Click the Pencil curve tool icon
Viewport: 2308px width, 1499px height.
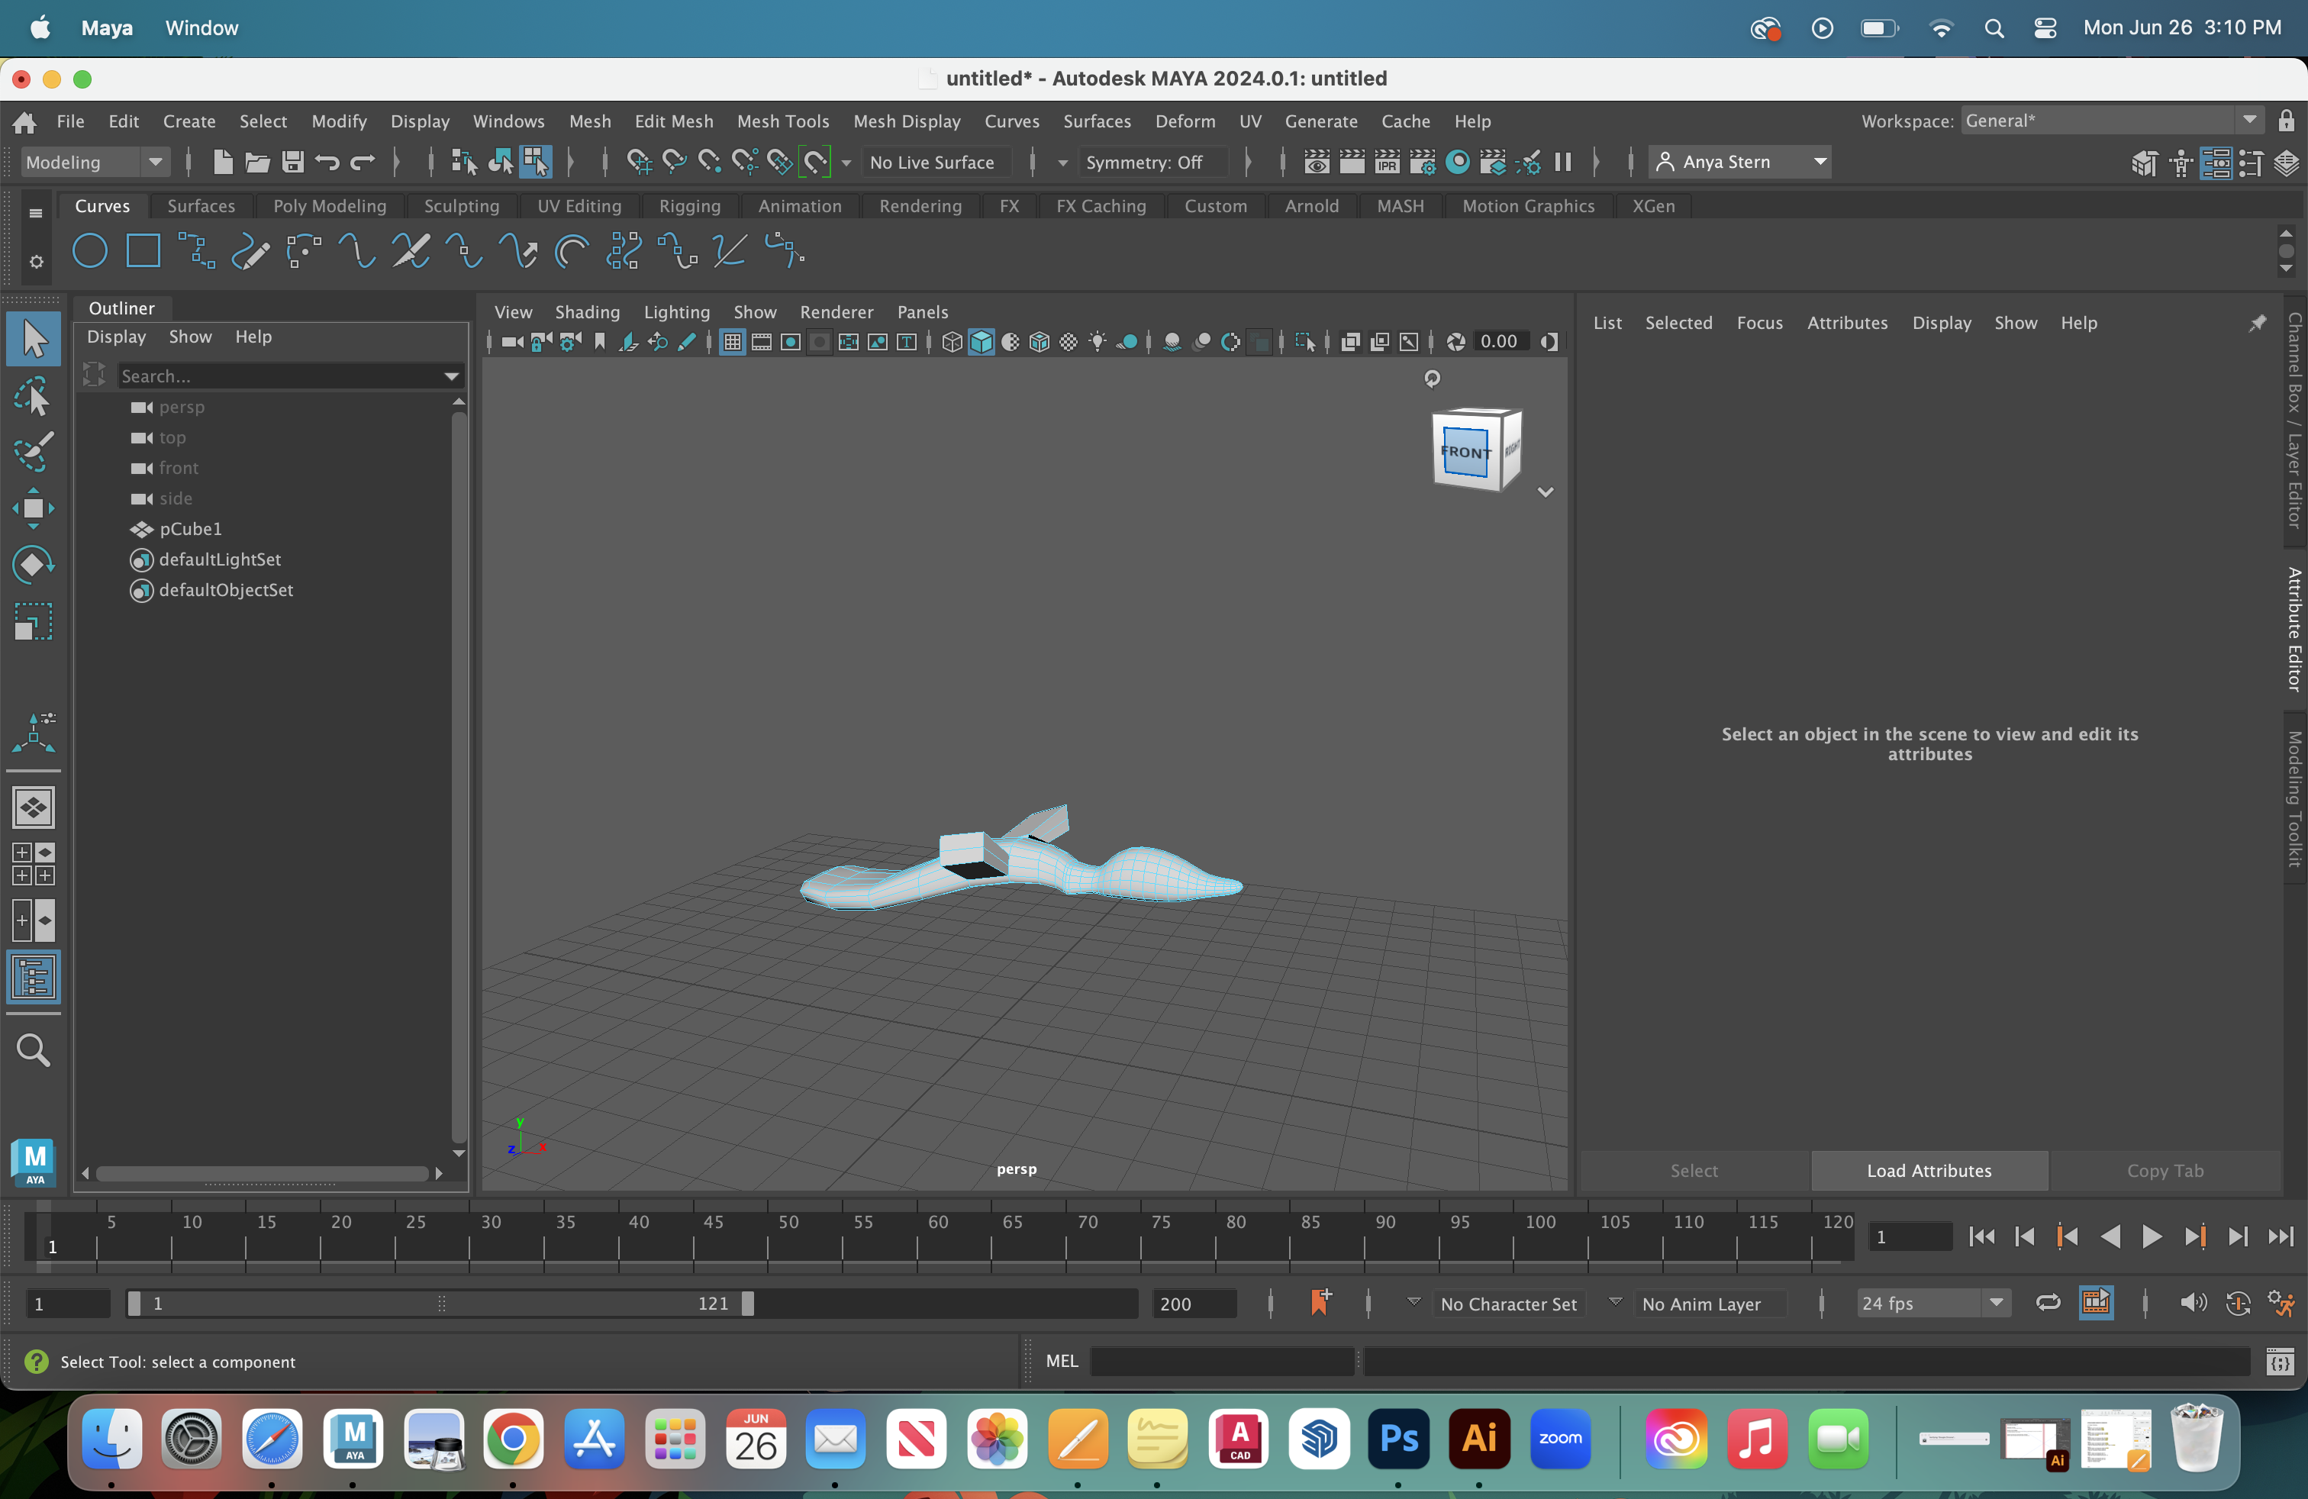click(x=250, y=252)
